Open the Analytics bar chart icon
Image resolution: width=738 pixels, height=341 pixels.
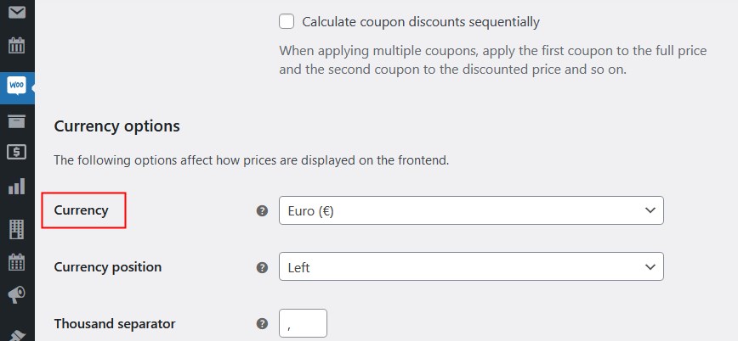(x=17, y=187)
